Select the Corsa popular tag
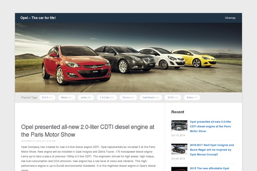The height and width of the screenshot is (171, 257). 128,97
